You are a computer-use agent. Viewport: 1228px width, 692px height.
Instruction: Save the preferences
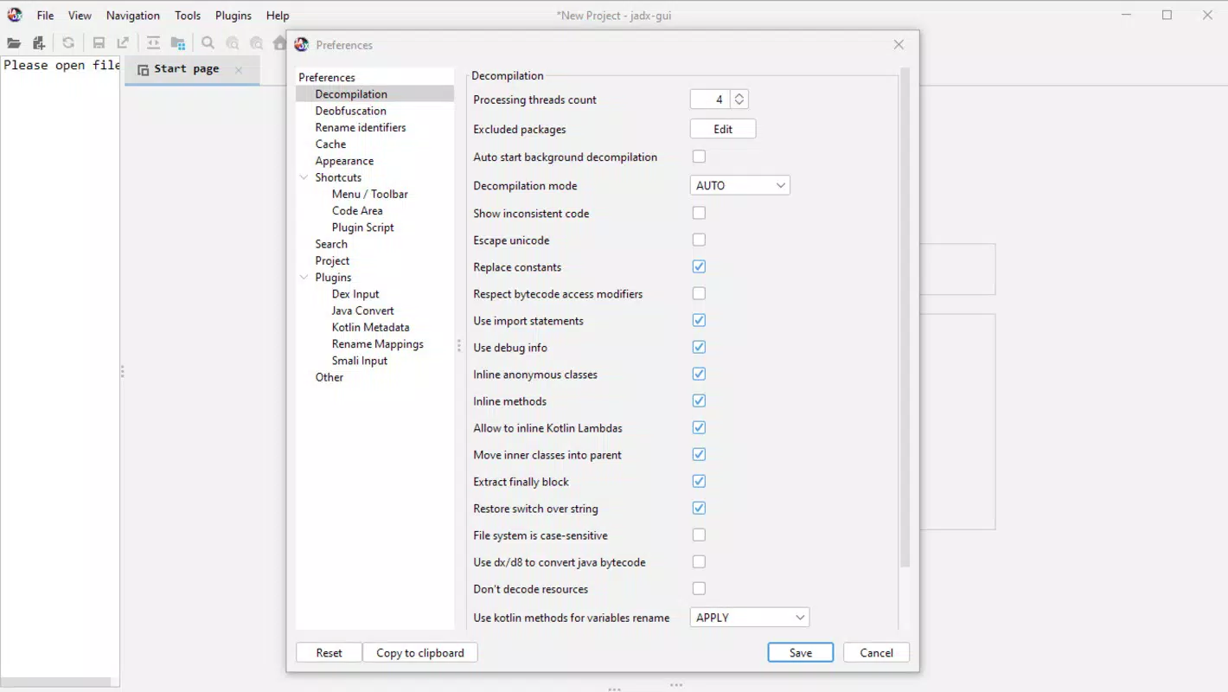click(801, 653)
